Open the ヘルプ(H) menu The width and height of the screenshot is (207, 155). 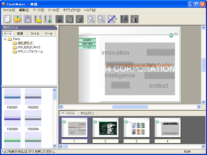pyautogui.click(x=90, y=10)
